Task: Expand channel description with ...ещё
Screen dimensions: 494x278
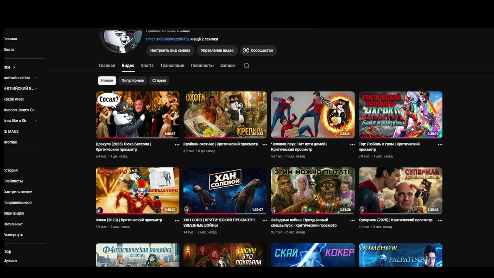Action: (184, 31)
